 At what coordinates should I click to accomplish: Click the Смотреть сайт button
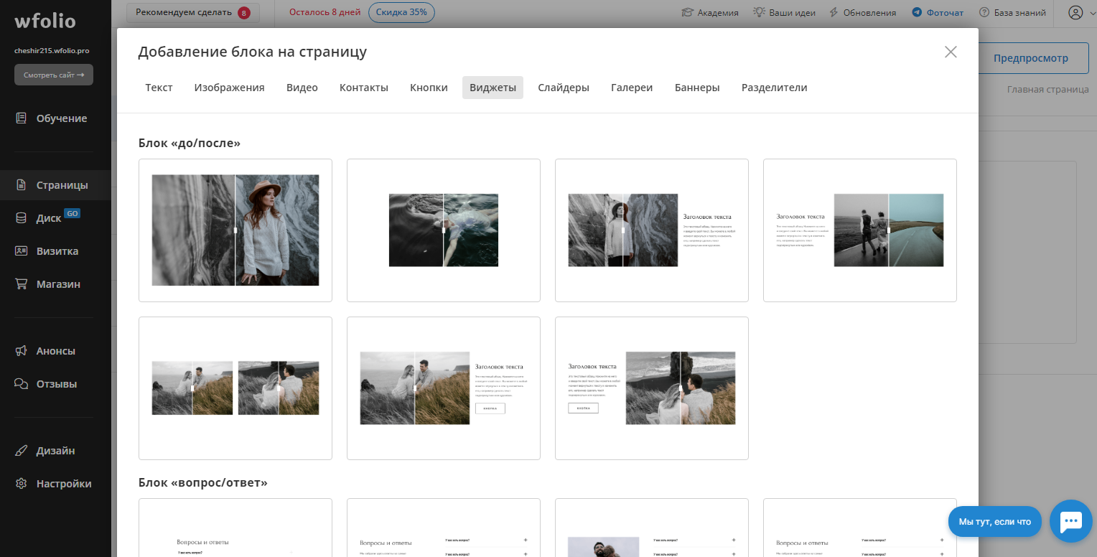tap(54, 75)
